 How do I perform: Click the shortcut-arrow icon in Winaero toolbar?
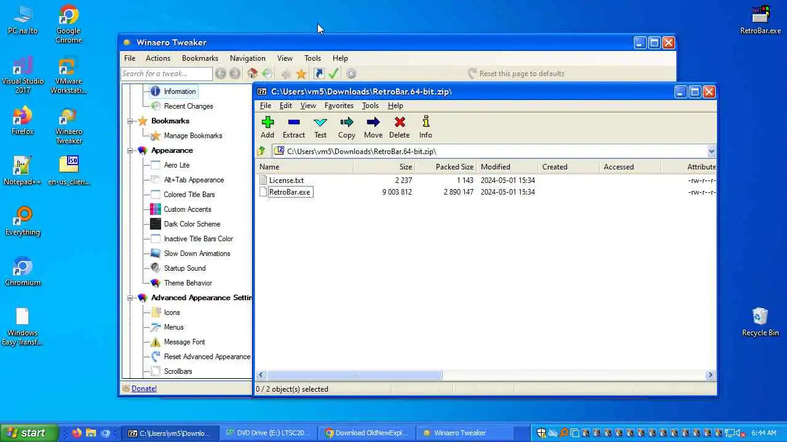(x=318, y=74)
